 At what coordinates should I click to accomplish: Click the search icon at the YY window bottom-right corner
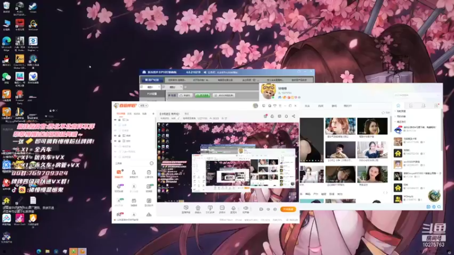(439, 207)
